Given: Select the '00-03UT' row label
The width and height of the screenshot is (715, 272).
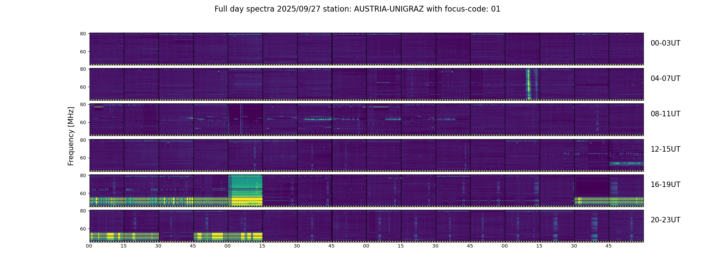Looking at the screenshot, I should click(x=665, y=43).
